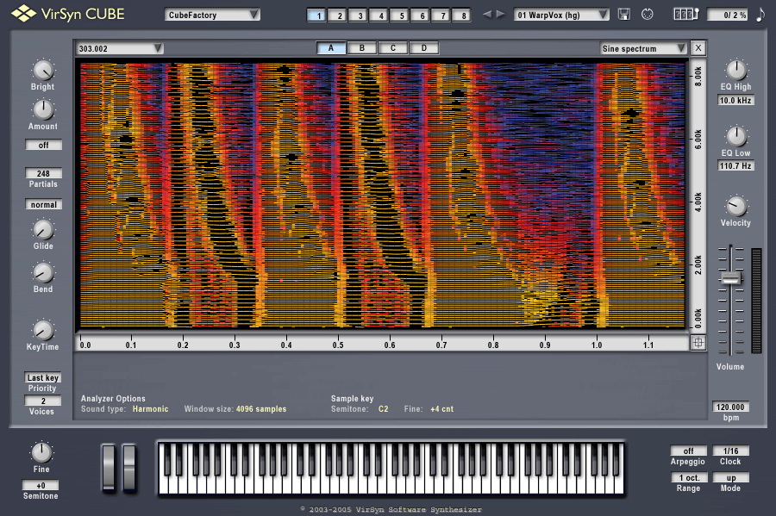Switch to part 8

coord(463,16)
